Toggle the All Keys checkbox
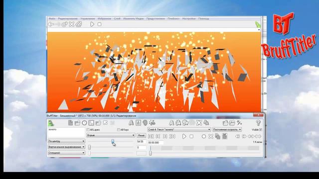The width and height of the screenshot is (319, 179). click(x=119, y=130)
